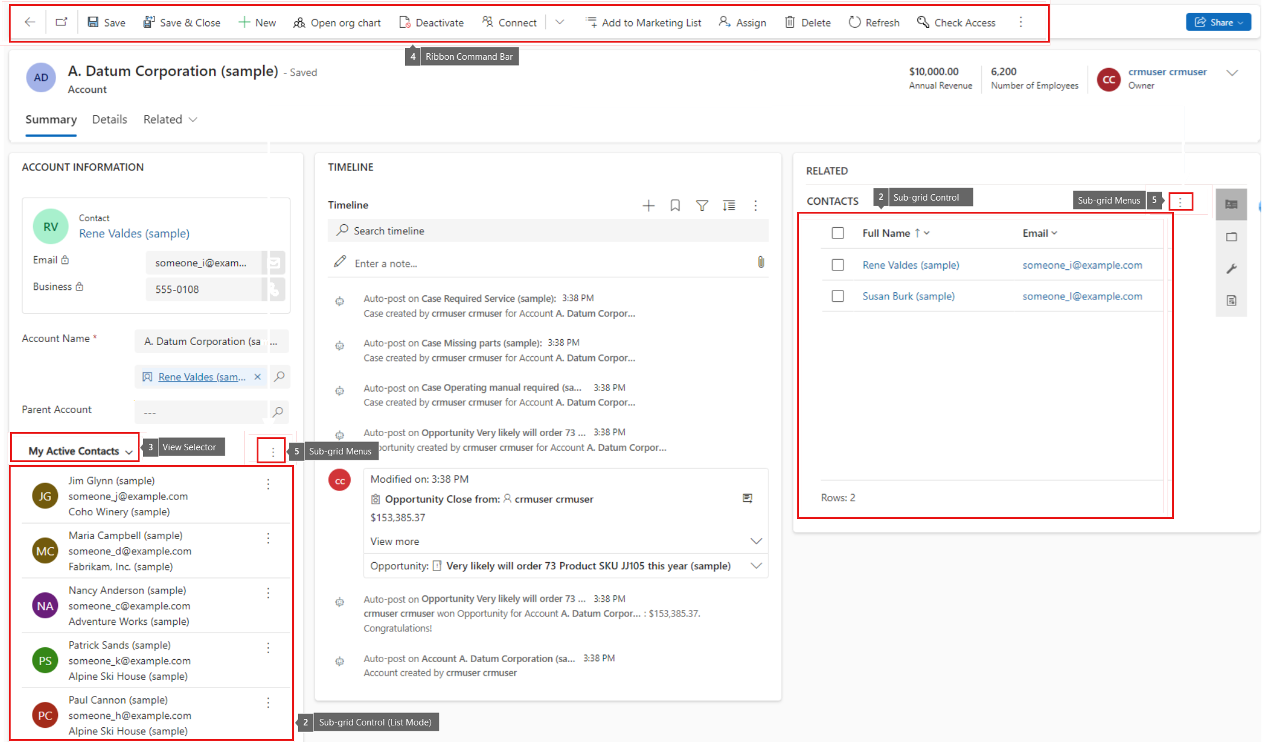Open command bar overflow menu
The height and width of the screenshot is (742, 1265).
coord(1021,22)
